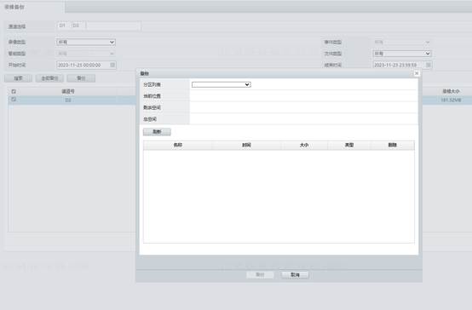
Task: Toggle the select-all checkbox in table header
Action: click(x=14, y=91)
